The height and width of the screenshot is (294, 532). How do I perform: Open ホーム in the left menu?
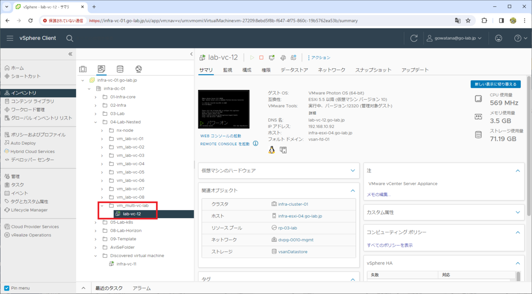point(18,68)
